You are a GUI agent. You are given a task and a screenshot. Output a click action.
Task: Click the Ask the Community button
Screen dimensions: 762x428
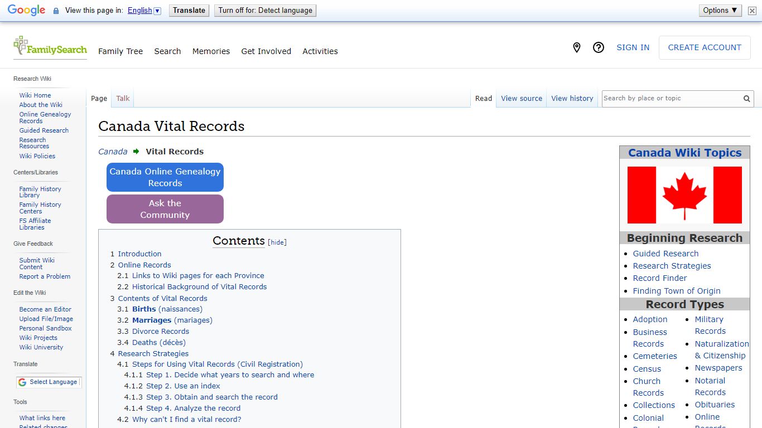click(x=165, y=209)
